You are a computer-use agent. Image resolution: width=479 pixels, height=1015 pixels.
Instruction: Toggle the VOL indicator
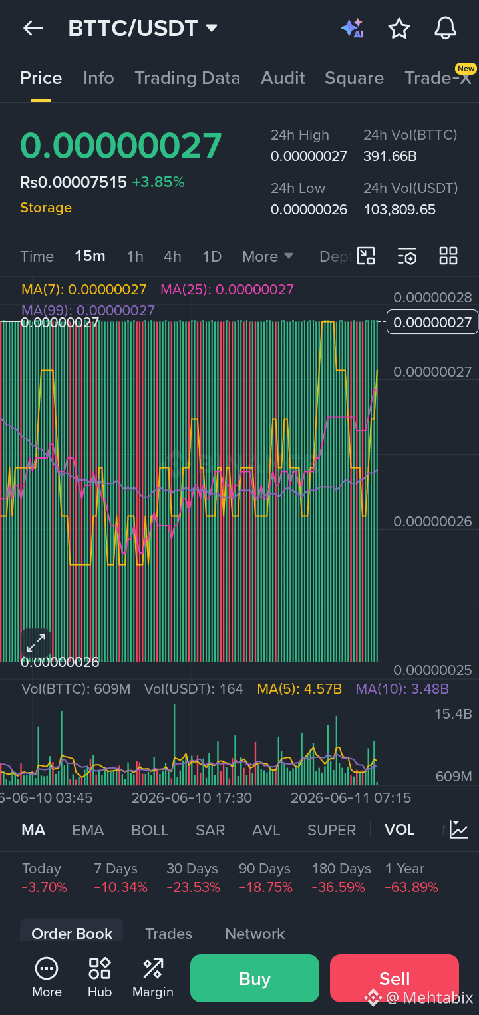pyautogui.click(x=399, y=830)
